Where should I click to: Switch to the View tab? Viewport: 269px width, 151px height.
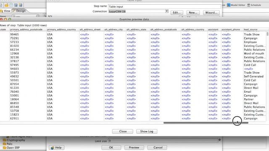5,11
